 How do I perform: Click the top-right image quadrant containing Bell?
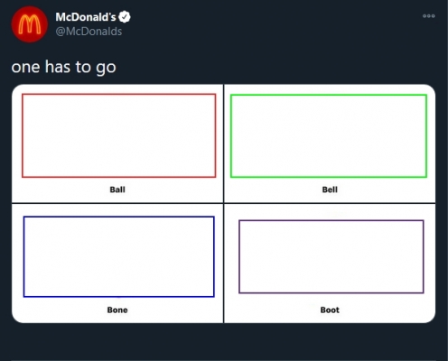pos(330,143)
